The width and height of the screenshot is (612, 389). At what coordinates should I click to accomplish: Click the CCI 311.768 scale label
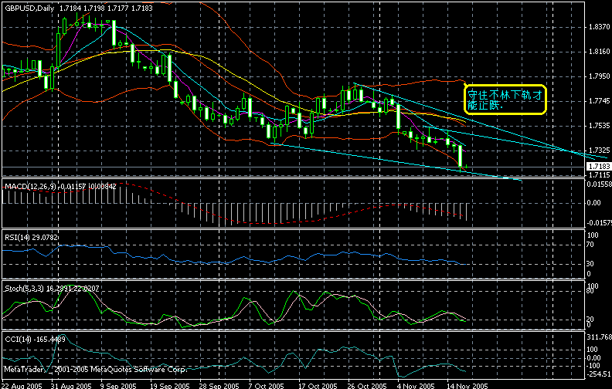599,337
